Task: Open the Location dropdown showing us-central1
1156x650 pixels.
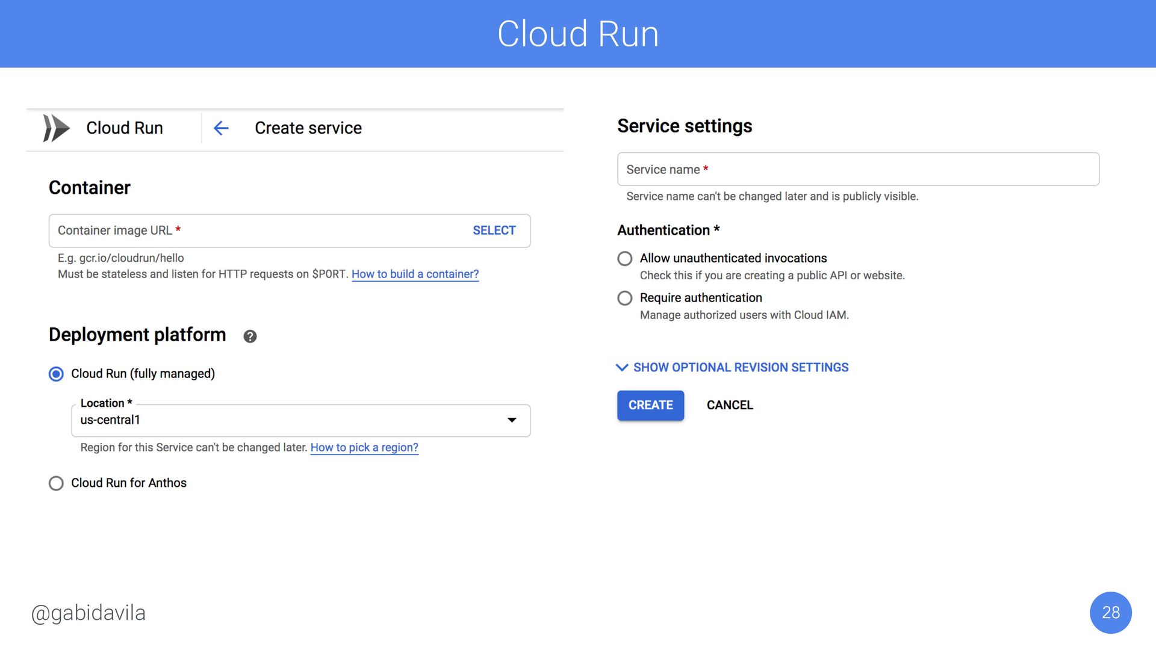Action: (x=300, y=420)
